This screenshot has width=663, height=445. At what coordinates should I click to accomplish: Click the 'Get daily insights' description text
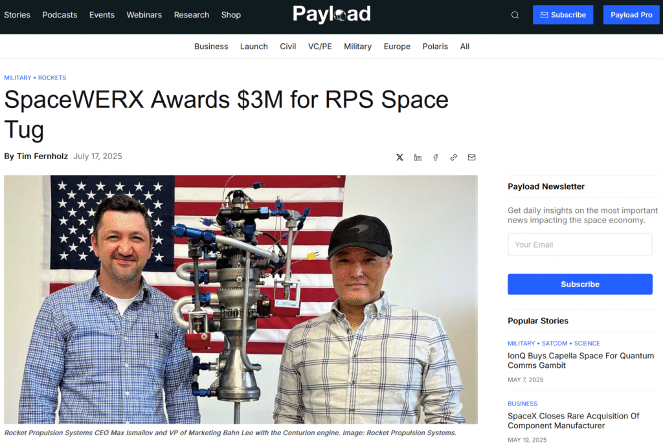tap(583, 215)
